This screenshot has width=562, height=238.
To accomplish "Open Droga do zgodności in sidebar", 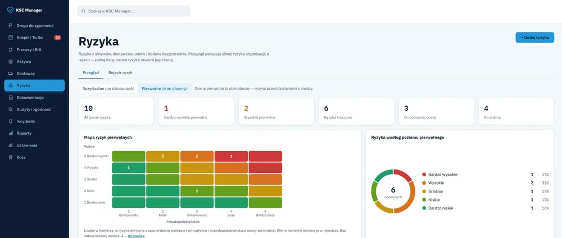I will (34, 26).
